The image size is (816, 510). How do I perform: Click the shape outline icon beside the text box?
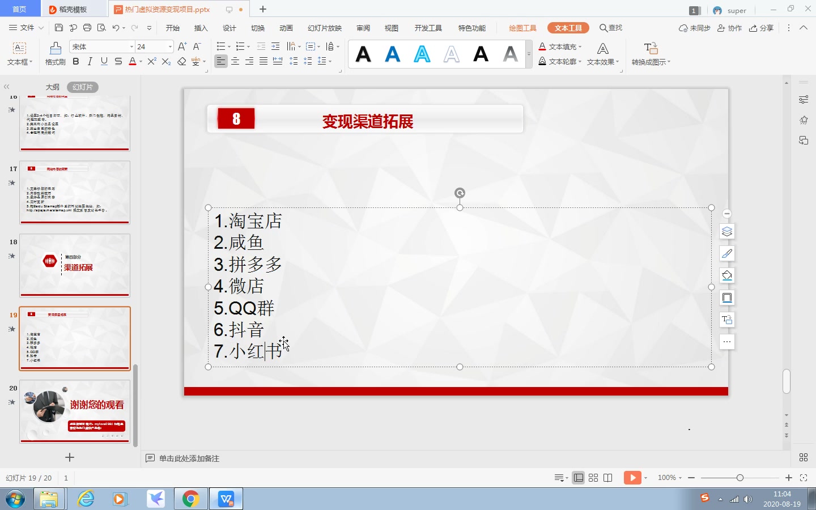[727, 297]
